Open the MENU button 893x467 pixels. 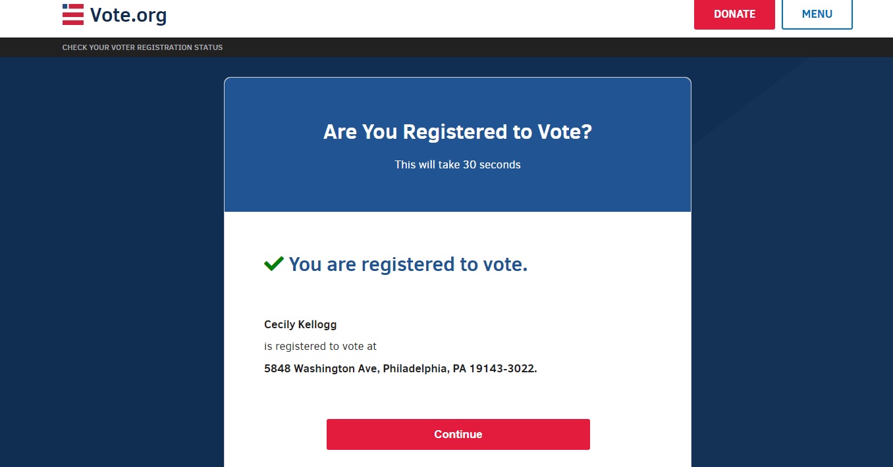(817, 14)
